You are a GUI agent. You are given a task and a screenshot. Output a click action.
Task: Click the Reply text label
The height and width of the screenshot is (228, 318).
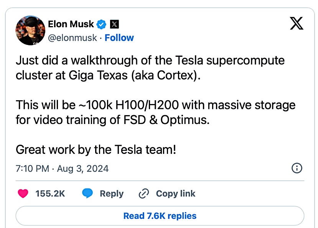(x=112, y=194)
